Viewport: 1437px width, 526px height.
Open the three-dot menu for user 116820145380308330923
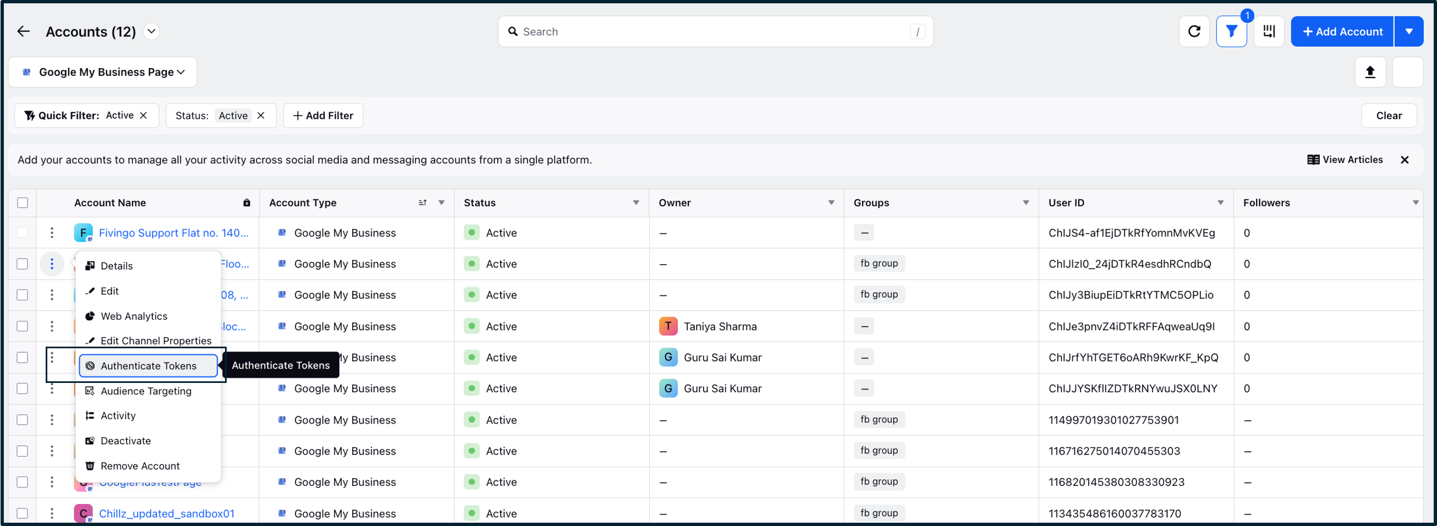click(x=52, y=482)
